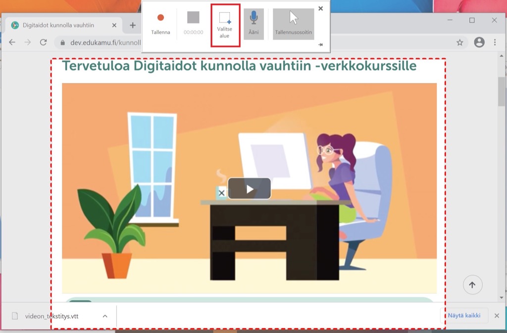This screenshot has height=333, width=507.
Task: Start recording with the Tallenna button
Action: coord(160,24)
